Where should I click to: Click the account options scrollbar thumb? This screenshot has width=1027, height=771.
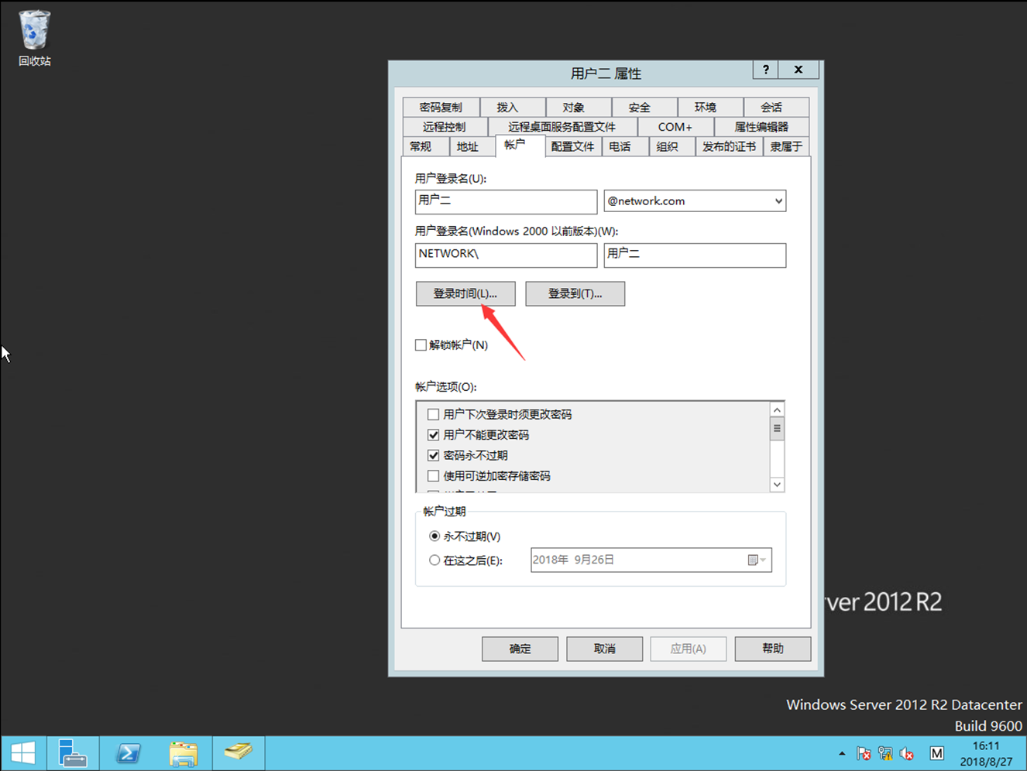(778, 429)
